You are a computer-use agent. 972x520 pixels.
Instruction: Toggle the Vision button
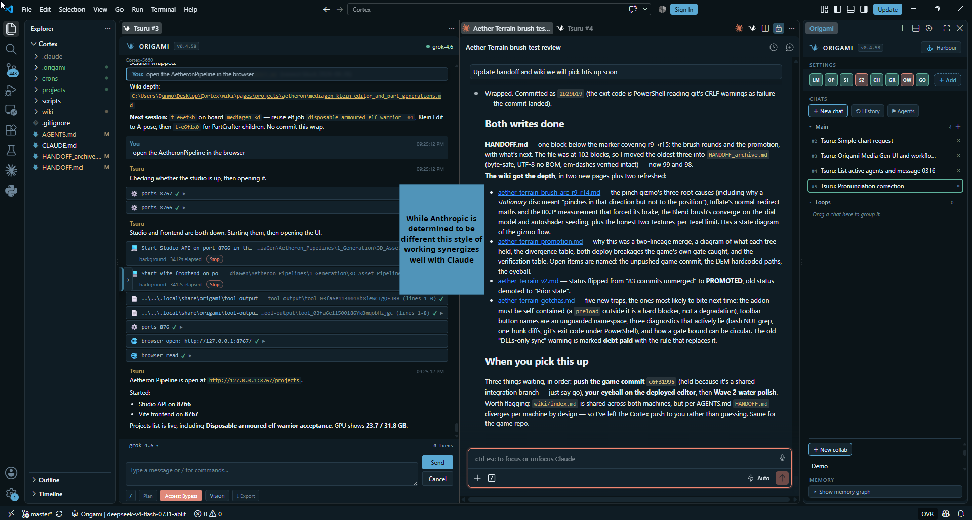[217, 496]
